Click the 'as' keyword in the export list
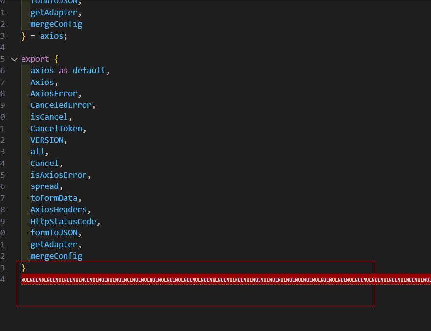 pos(63,71)
